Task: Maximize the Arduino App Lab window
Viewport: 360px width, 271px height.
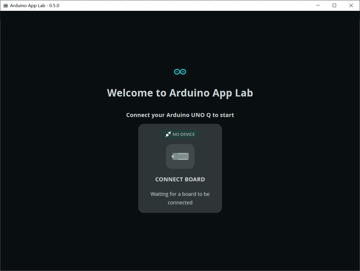Action: click(335, 5)
